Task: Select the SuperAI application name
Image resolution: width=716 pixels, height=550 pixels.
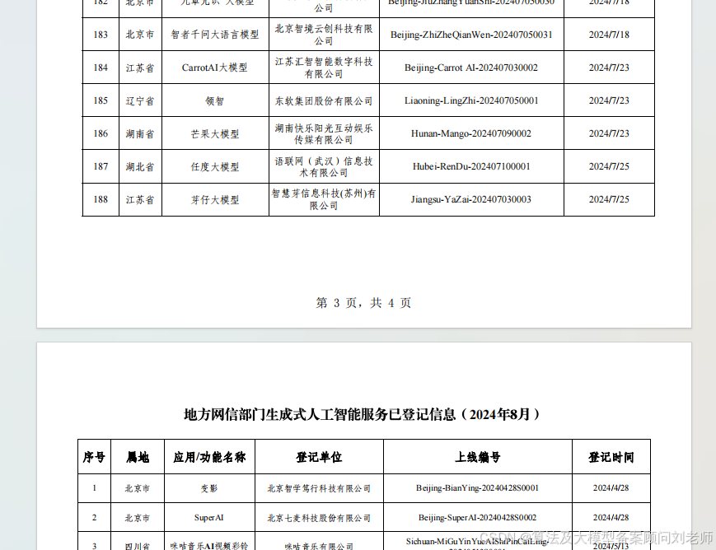Action: pos(209,518)
